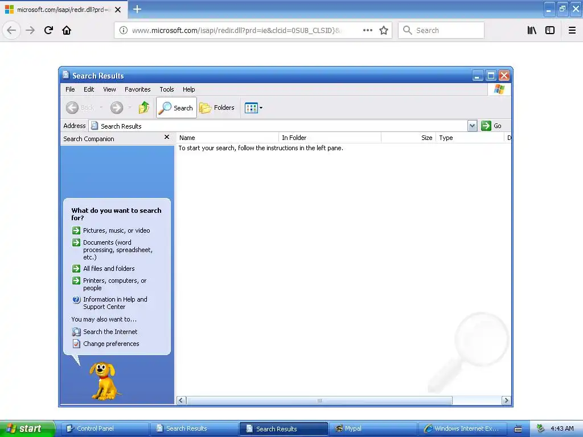Open site information icon in address bar
583x437 pixels.
click(123, 30)
